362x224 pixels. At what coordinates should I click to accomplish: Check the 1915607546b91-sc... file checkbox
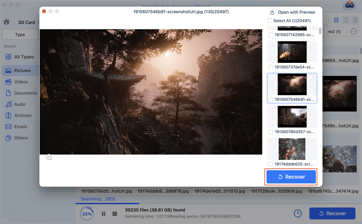pyautogui.click(x=271, y=100)
